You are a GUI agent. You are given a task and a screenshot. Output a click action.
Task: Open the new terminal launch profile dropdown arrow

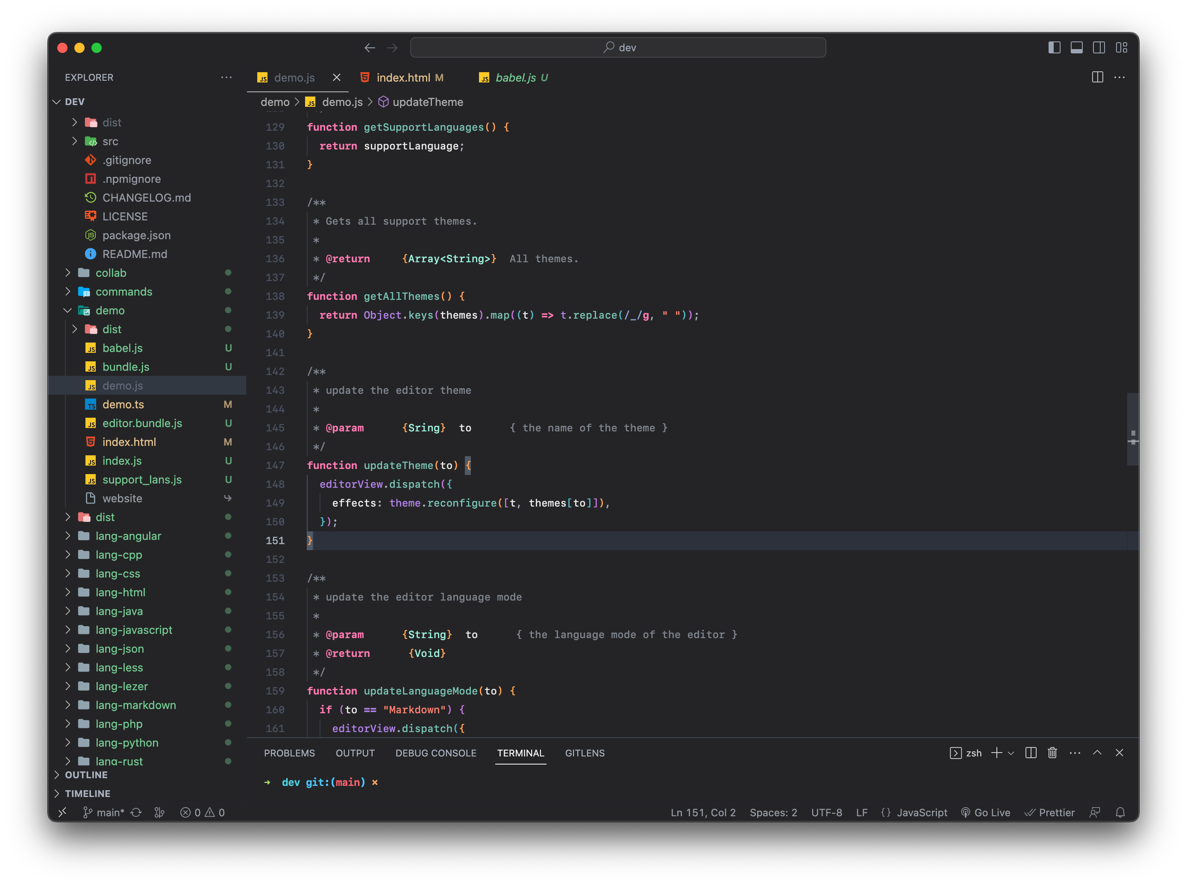click(1011, 753)
